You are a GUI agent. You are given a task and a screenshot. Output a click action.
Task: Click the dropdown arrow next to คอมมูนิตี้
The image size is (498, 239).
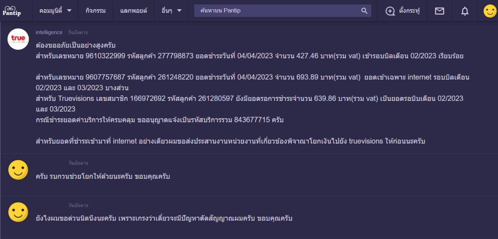[x=69, y=11]
